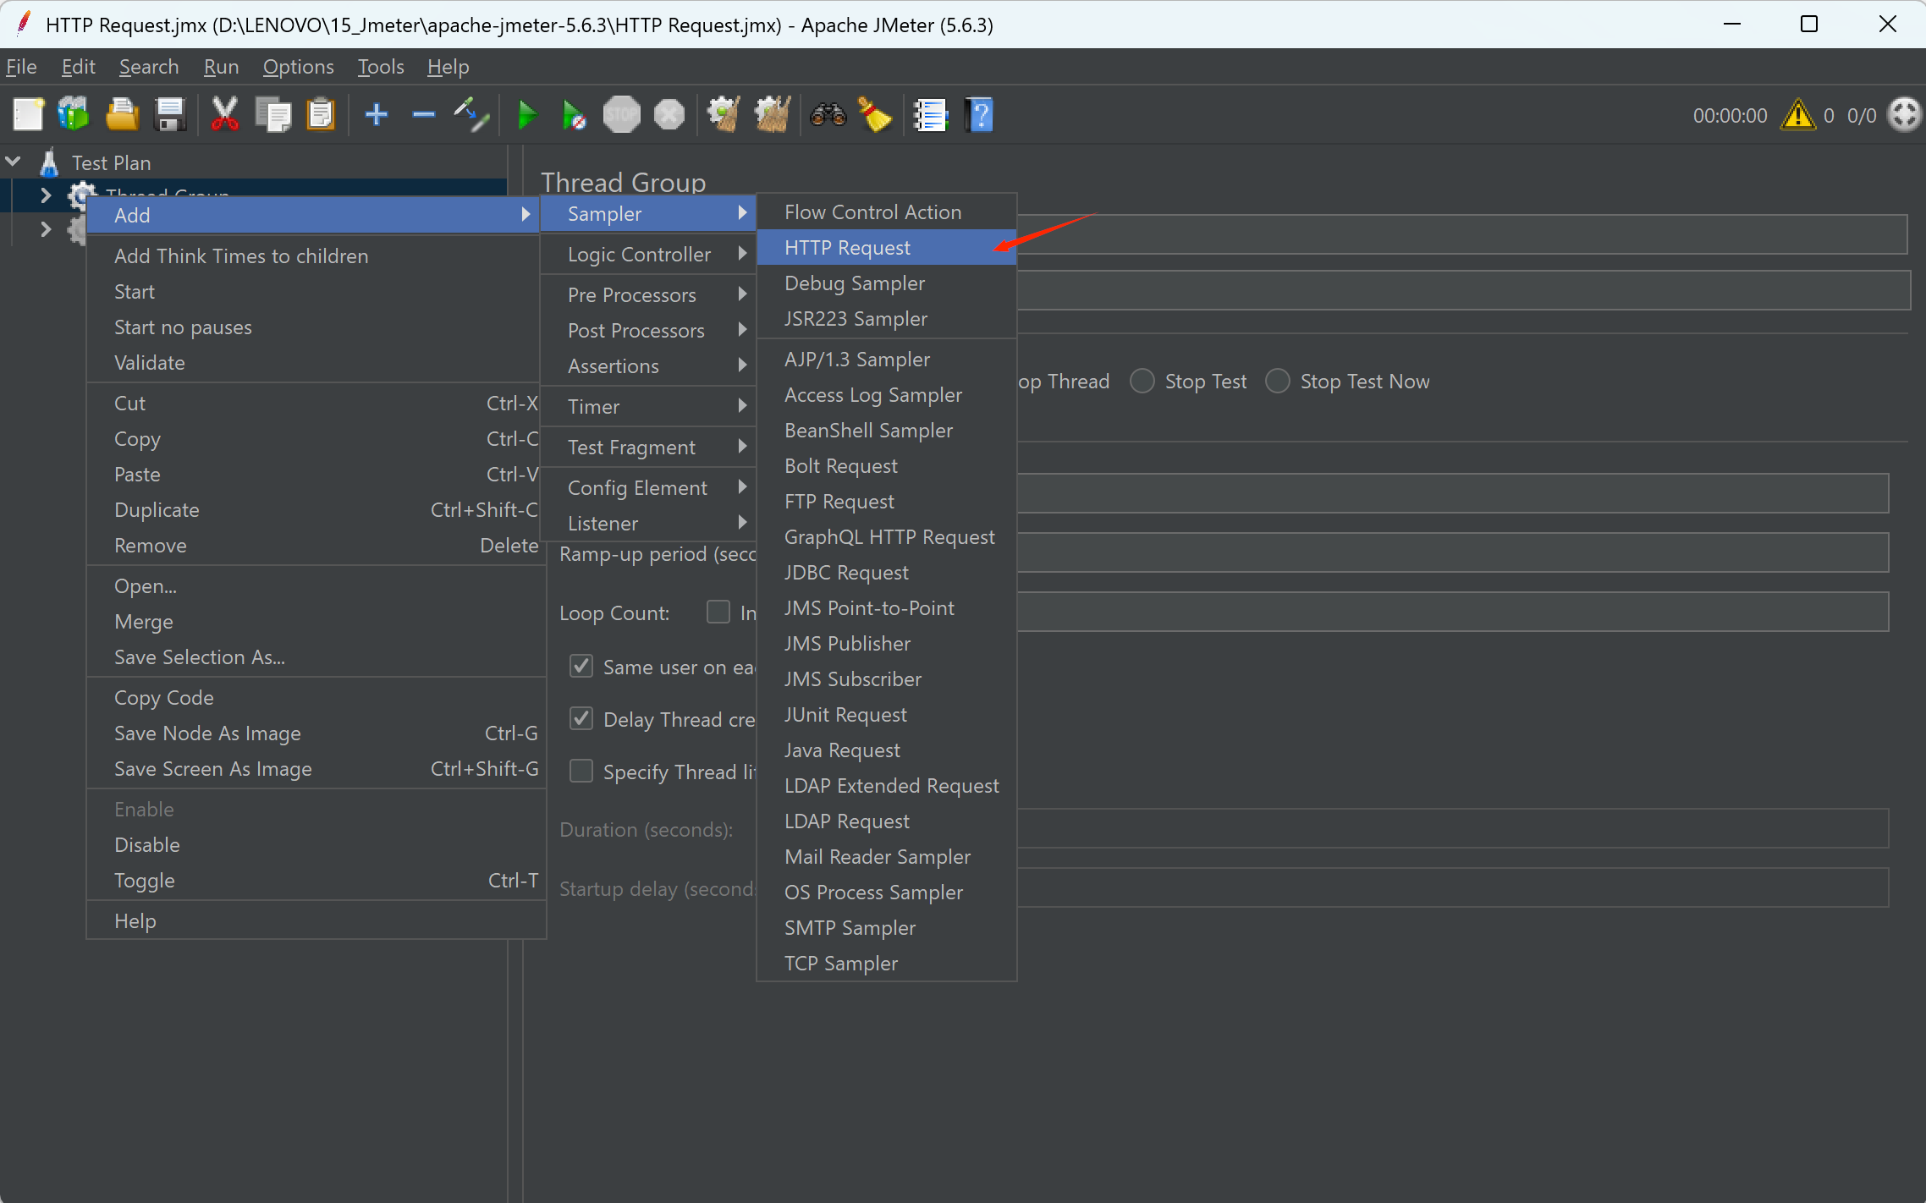Open the Post Processors submenu
Viewport: 1926px width, 1203px height.
pos(648,330)
